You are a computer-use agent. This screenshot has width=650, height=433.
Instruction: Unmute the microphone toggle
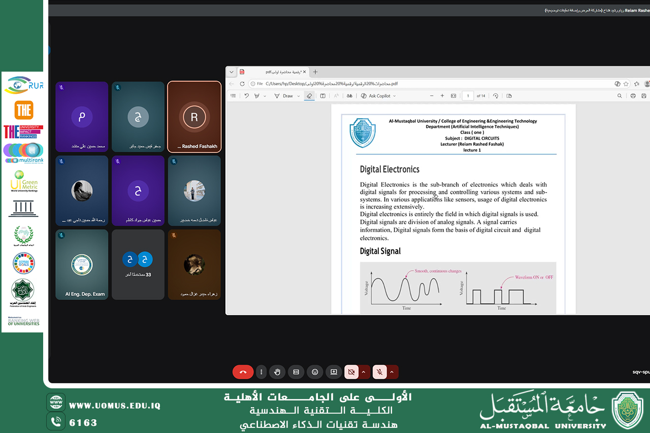click(379, 372)
